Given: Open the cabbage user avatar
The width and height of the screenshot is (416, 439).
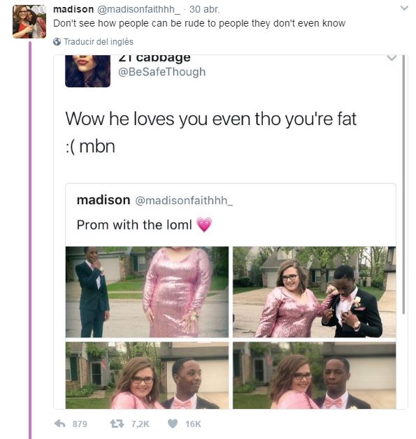Looking at the screenshot, I should coord(87,71).
